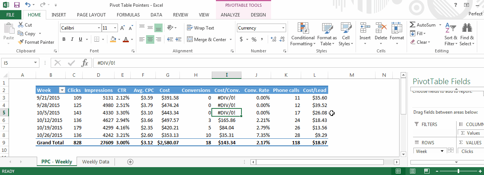Top align the cell contents

point(142,28)
